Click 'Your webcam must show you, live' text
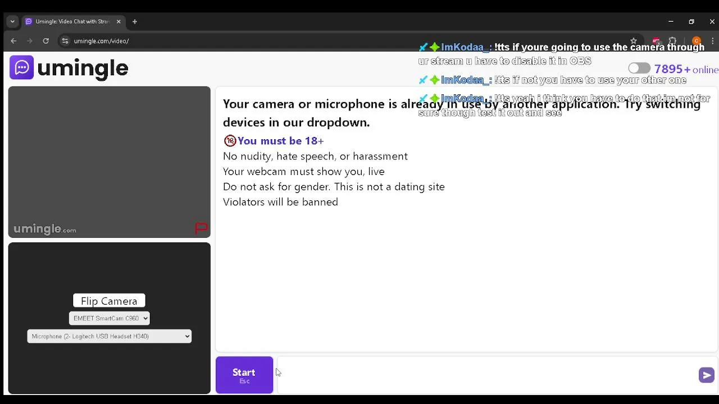This screenshot has height=404, width=719. 304,172
